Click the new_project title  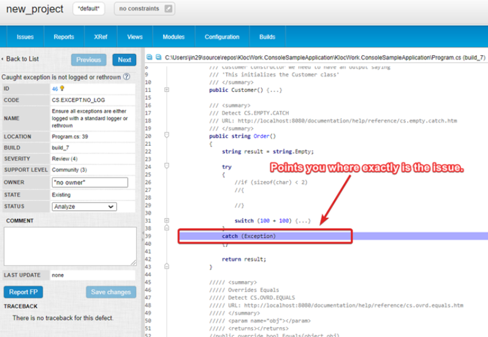click(x=35, y=9)
